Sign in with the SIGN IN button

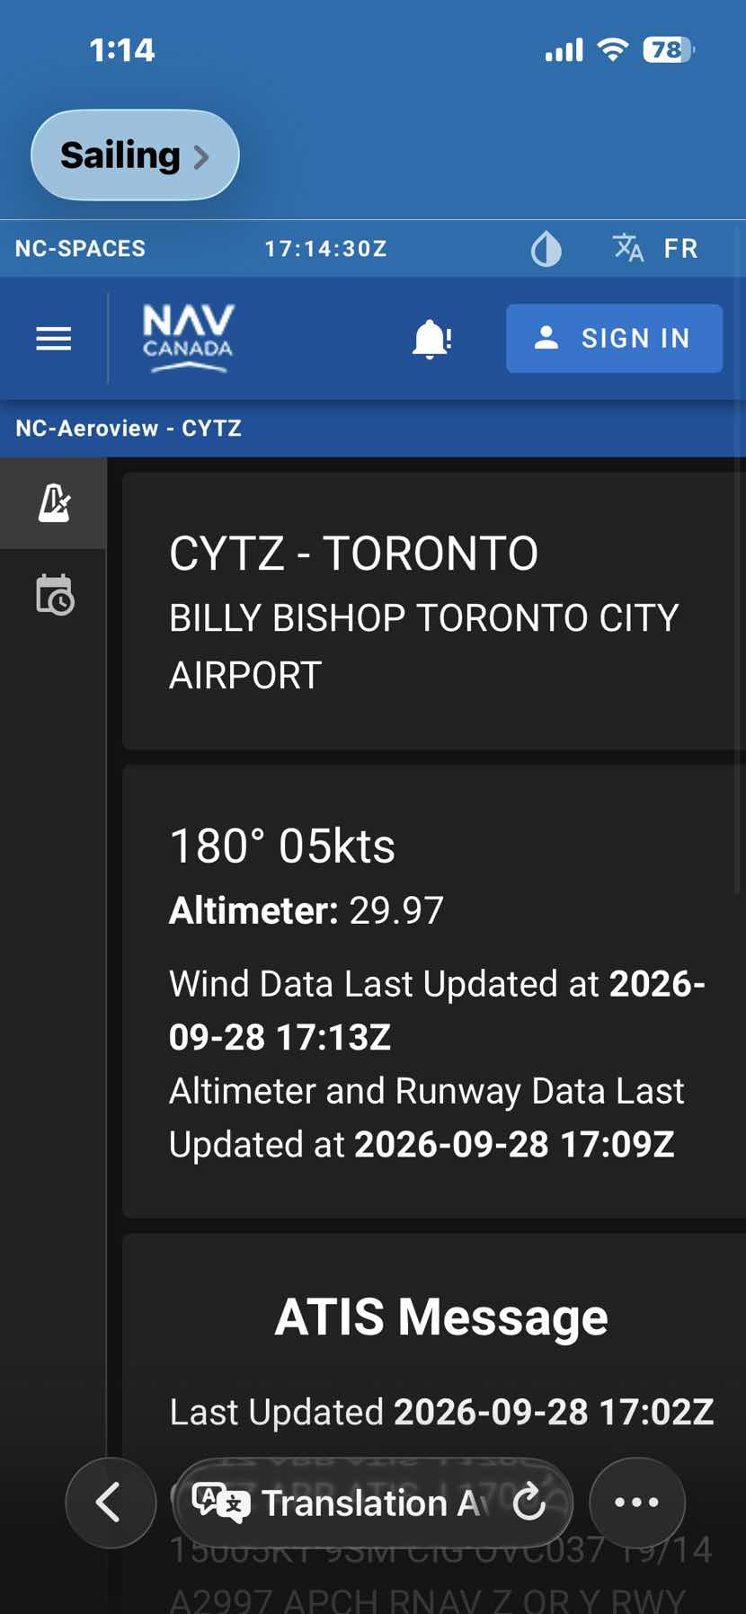(614, 338)
